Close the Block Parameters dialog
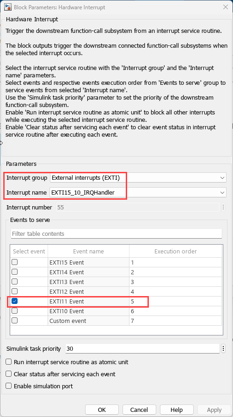 point(225,7)
